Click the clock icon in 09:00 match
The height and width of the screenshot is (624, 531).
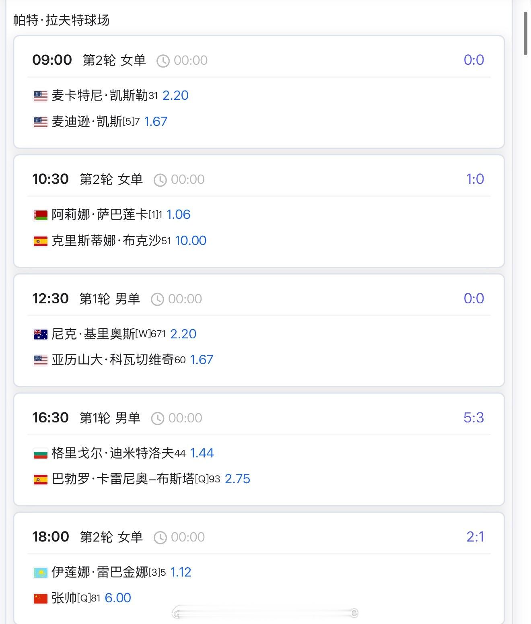coord(163,61)
